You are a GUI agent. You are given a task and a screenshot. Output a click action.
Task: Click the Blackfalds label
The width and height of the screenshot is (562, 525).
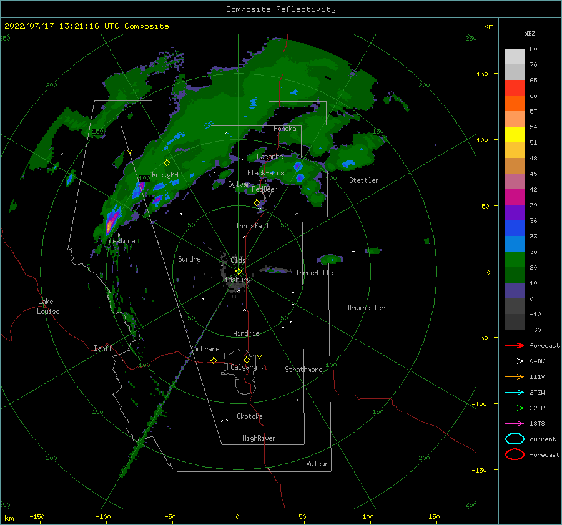point(265,173)
